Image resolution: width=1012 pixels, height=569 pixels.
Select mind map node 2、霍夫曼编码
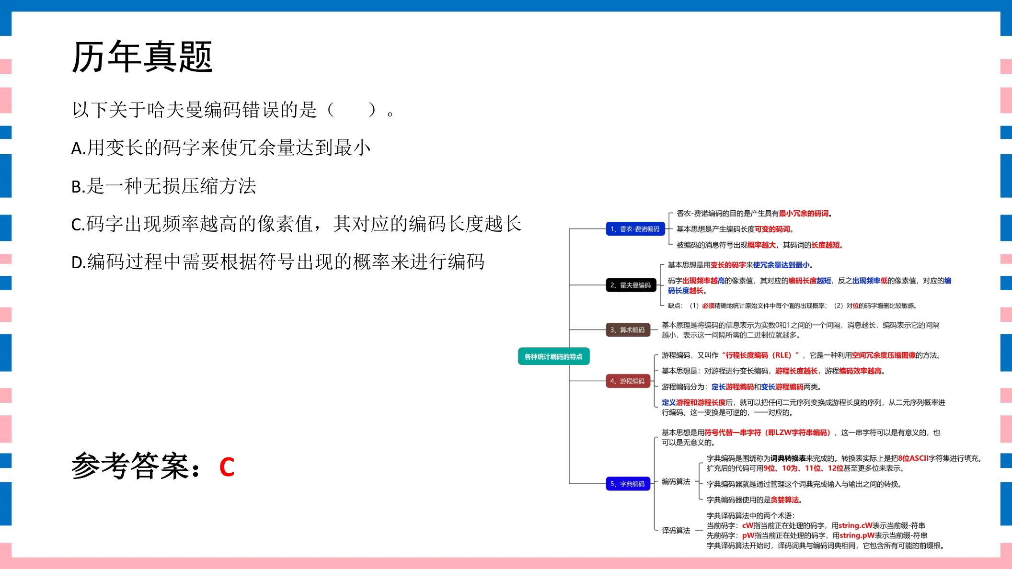tap(631, 285)
